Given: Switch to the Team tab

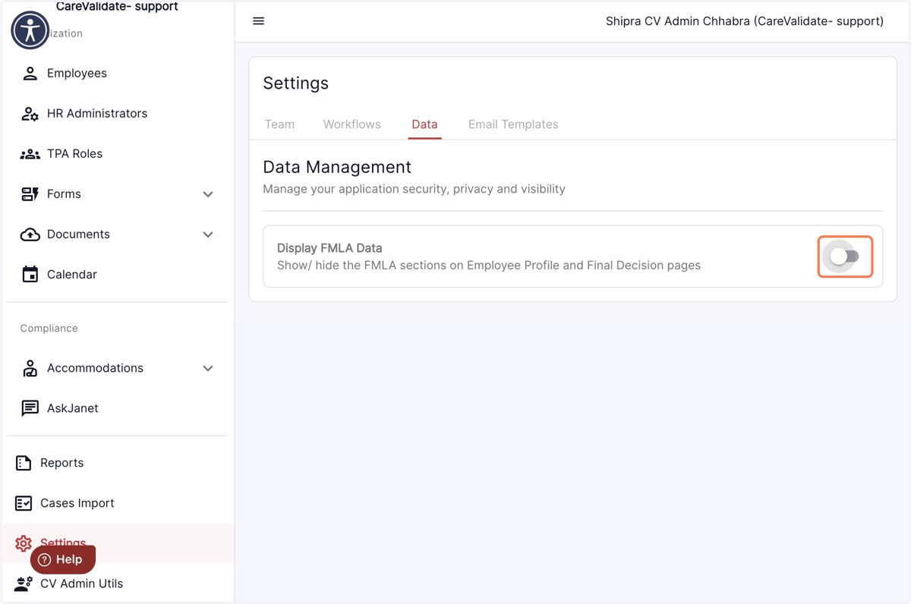Looking at the screenshot, I should [x=279, y=124].
